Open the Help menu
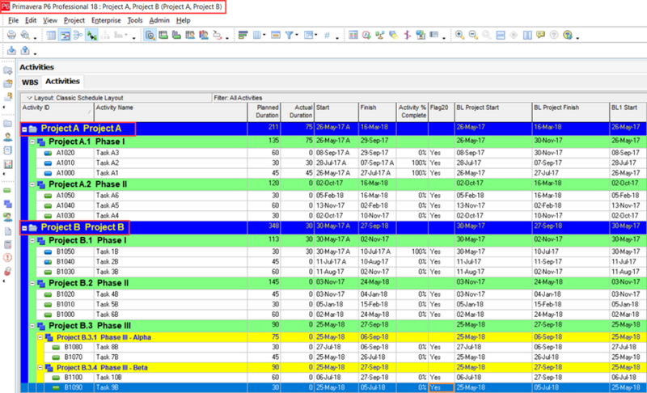This screenshot has width=647, height=393. pyautogui.click(x=184, y=20)
